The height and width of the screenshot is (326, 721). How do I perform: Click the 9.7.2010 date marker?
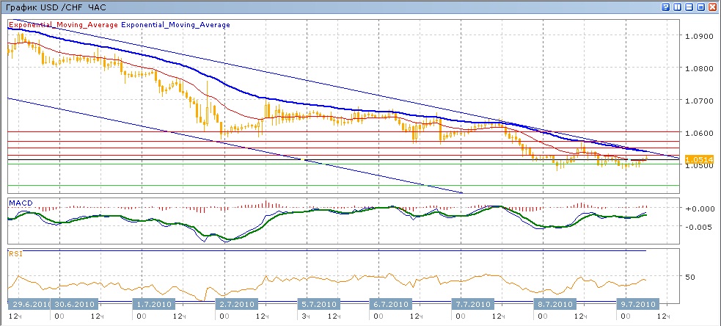[634, 304]
